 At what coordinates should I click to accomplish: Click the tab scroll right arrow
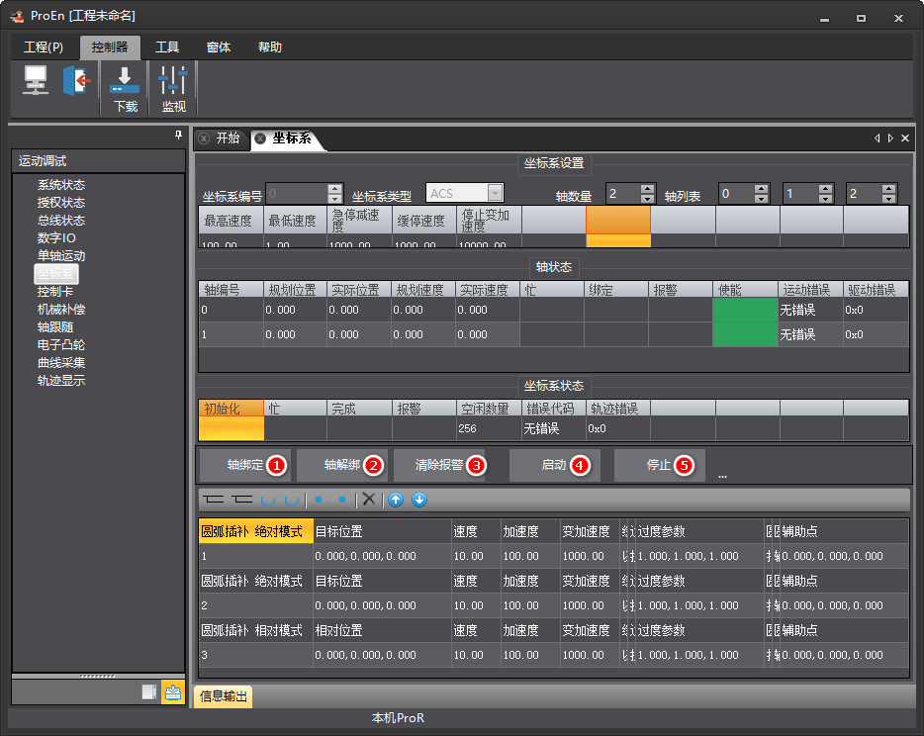890,138
